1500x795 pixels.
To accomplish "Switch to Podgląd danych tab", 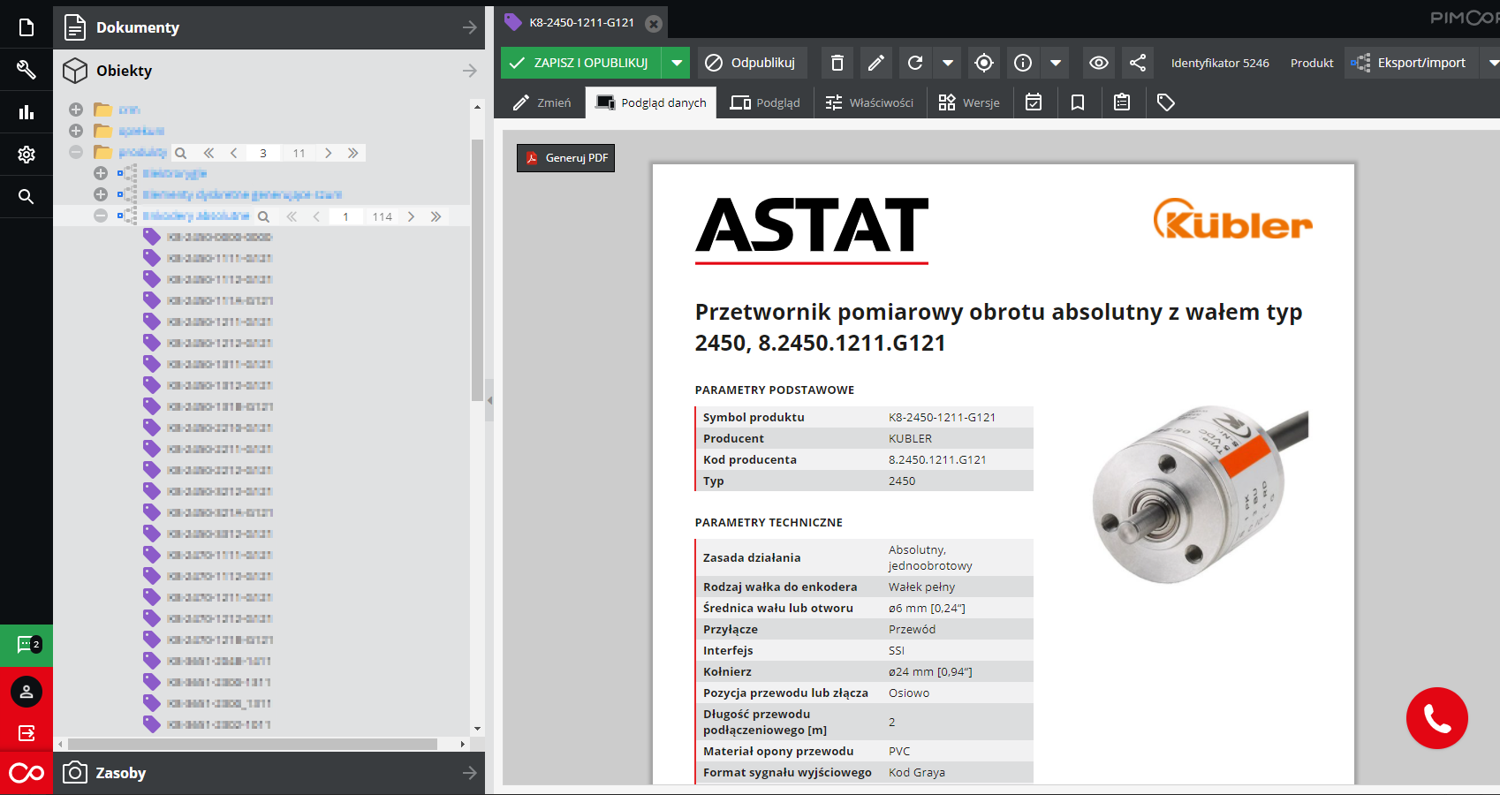I will pyautogui.click(x=651, y=102).
